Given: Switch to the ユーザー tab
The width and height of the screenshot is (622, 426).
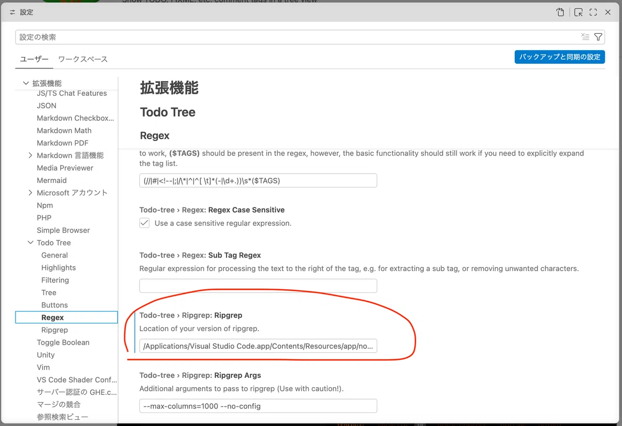Looking at the screenshot, I should (34, 59).
